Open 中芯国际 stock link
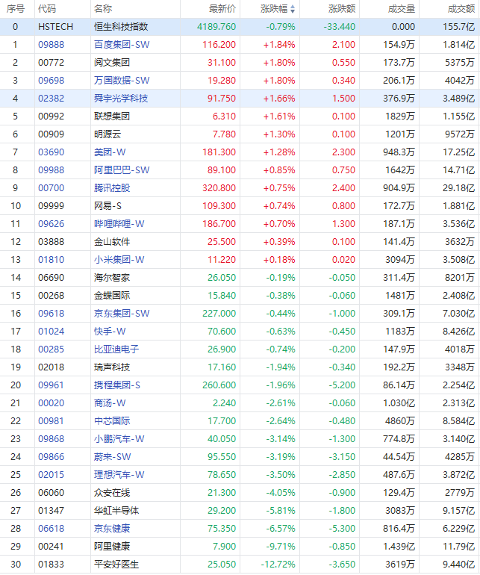 112,421
